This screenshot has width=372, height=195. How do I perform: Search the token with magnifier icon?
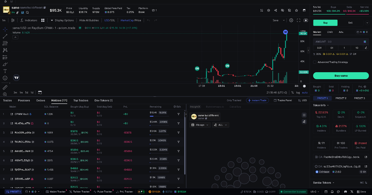(x=28, y=12)
